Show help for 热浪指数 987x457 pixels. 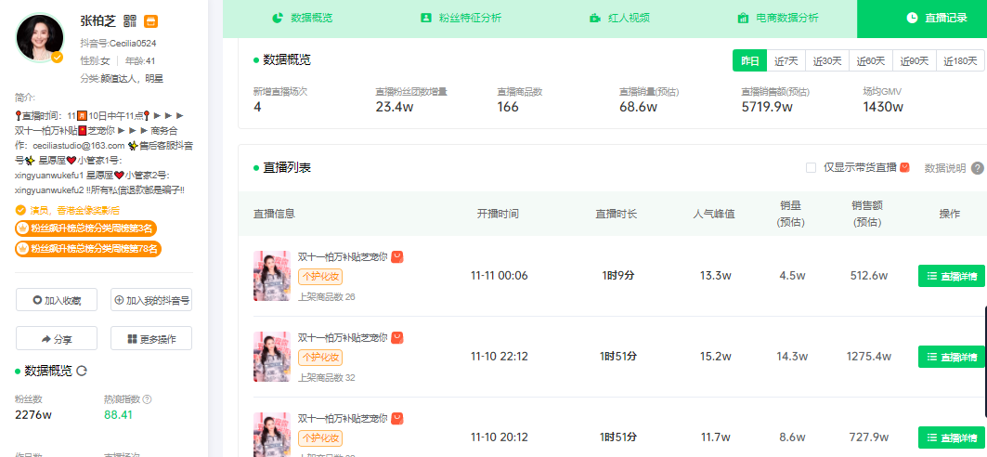[148, 399]
